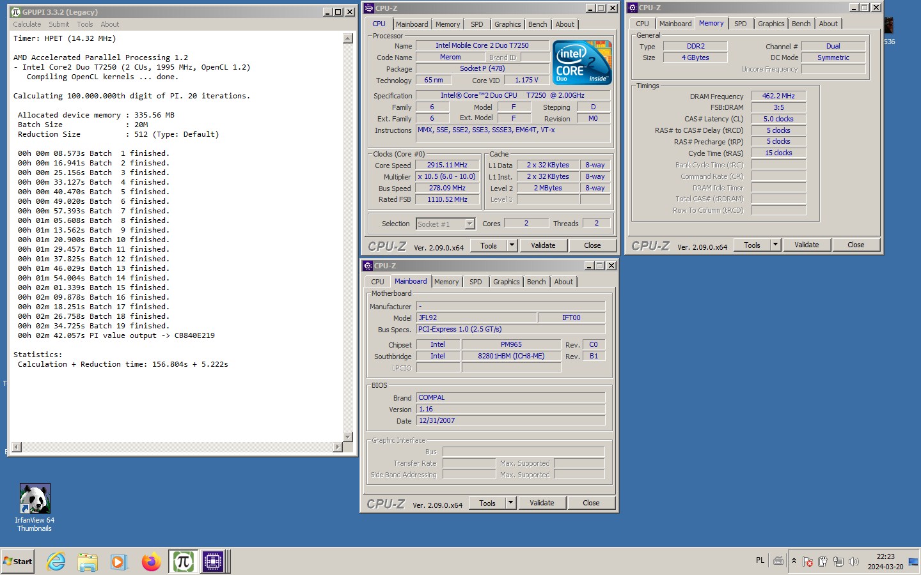Click Validate in CPU tab window
Screen dimensions: 921x575
pos(543,245)
